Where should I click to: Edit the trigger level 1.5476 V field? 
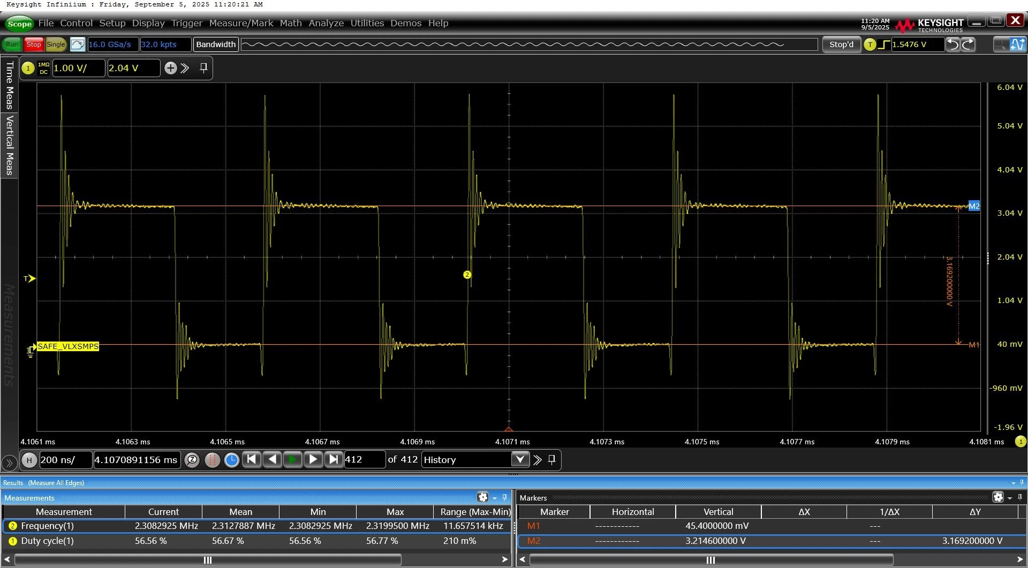917,44
